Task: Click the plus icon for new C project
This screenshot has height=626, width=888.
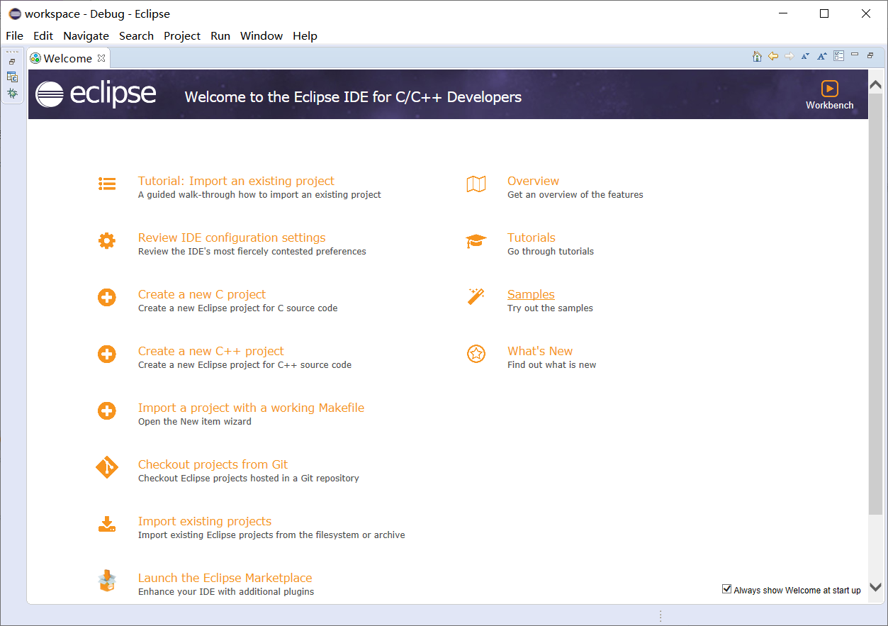Action: click(107, 298)
